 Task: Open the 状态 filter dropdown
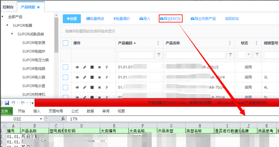pos(249,55)
